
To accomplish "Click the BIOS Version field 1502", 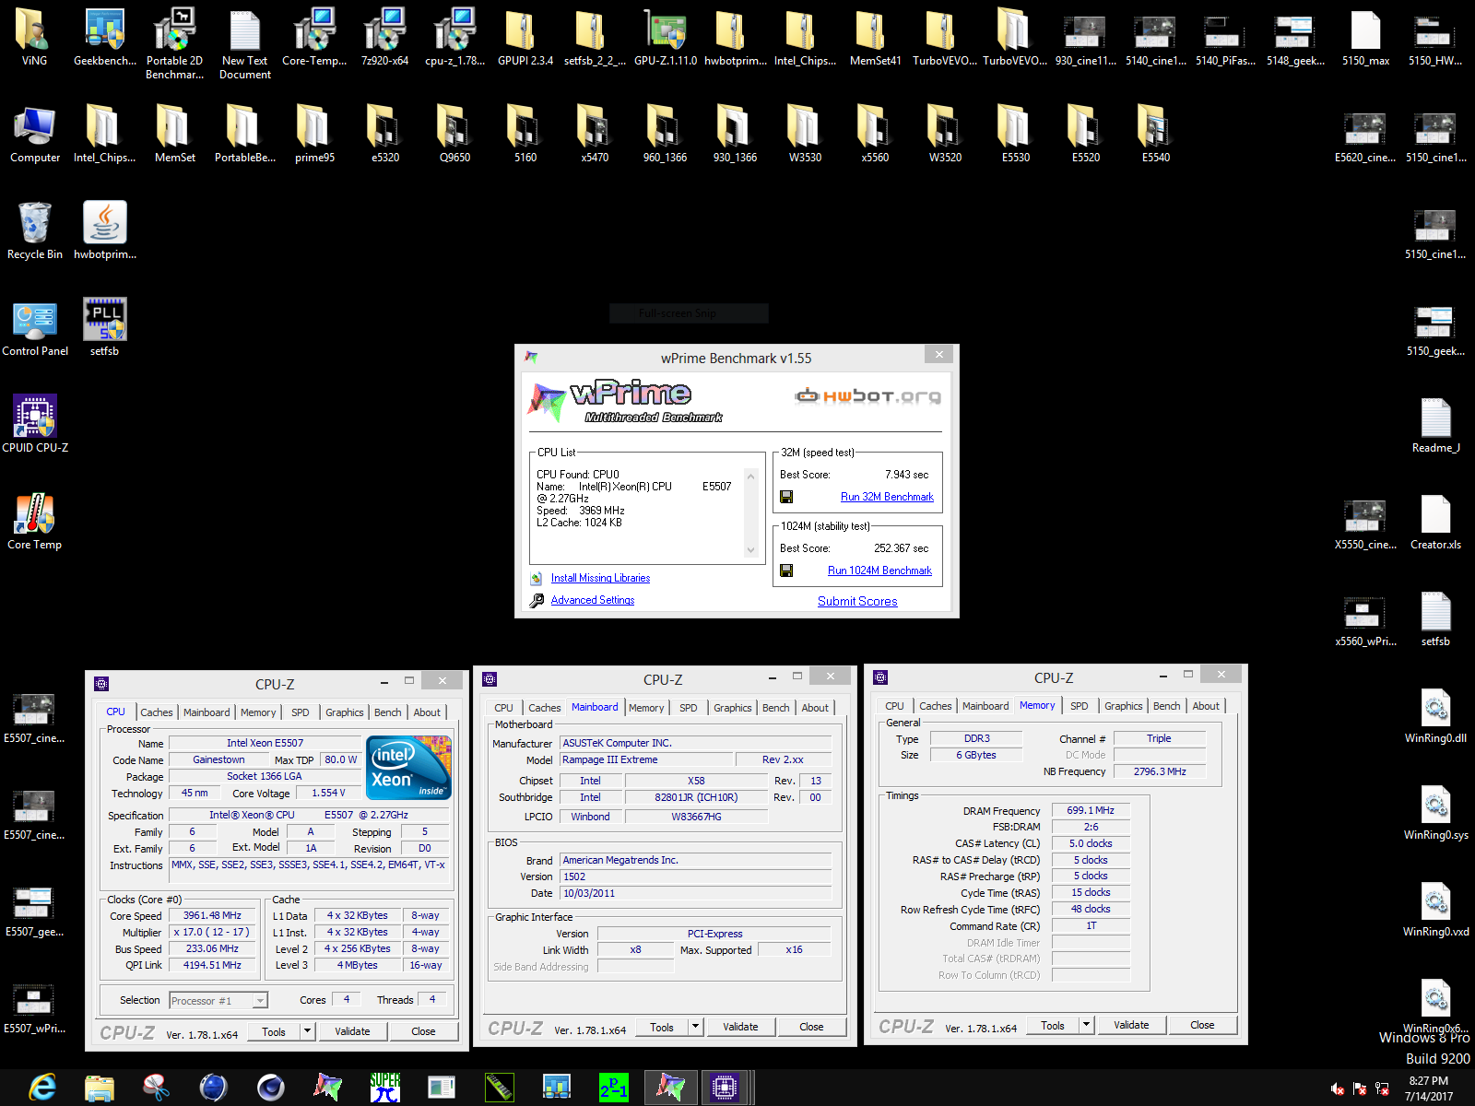I will click(x=696, y=877).
